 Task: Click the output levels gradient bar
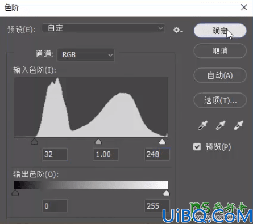pyautogui.click(x=91, y=185)
